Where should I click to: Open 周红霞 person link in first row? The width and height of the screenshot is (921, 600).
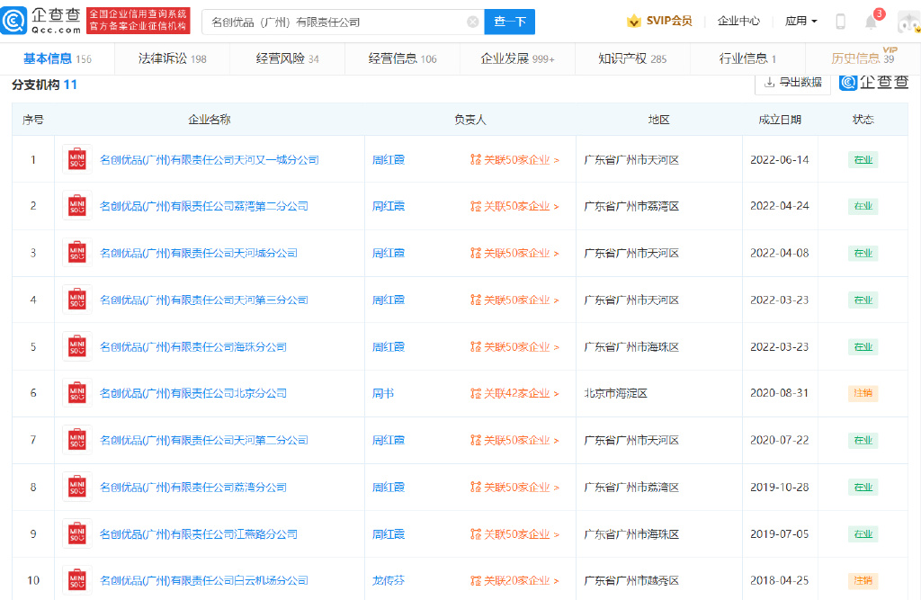pos(388,159)
